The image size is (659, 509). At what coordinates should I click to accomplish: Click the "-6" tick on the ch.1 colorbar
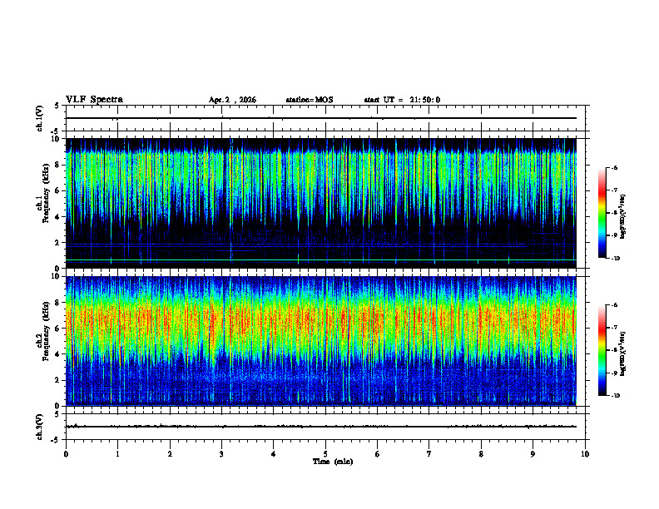tap(614, 167)
